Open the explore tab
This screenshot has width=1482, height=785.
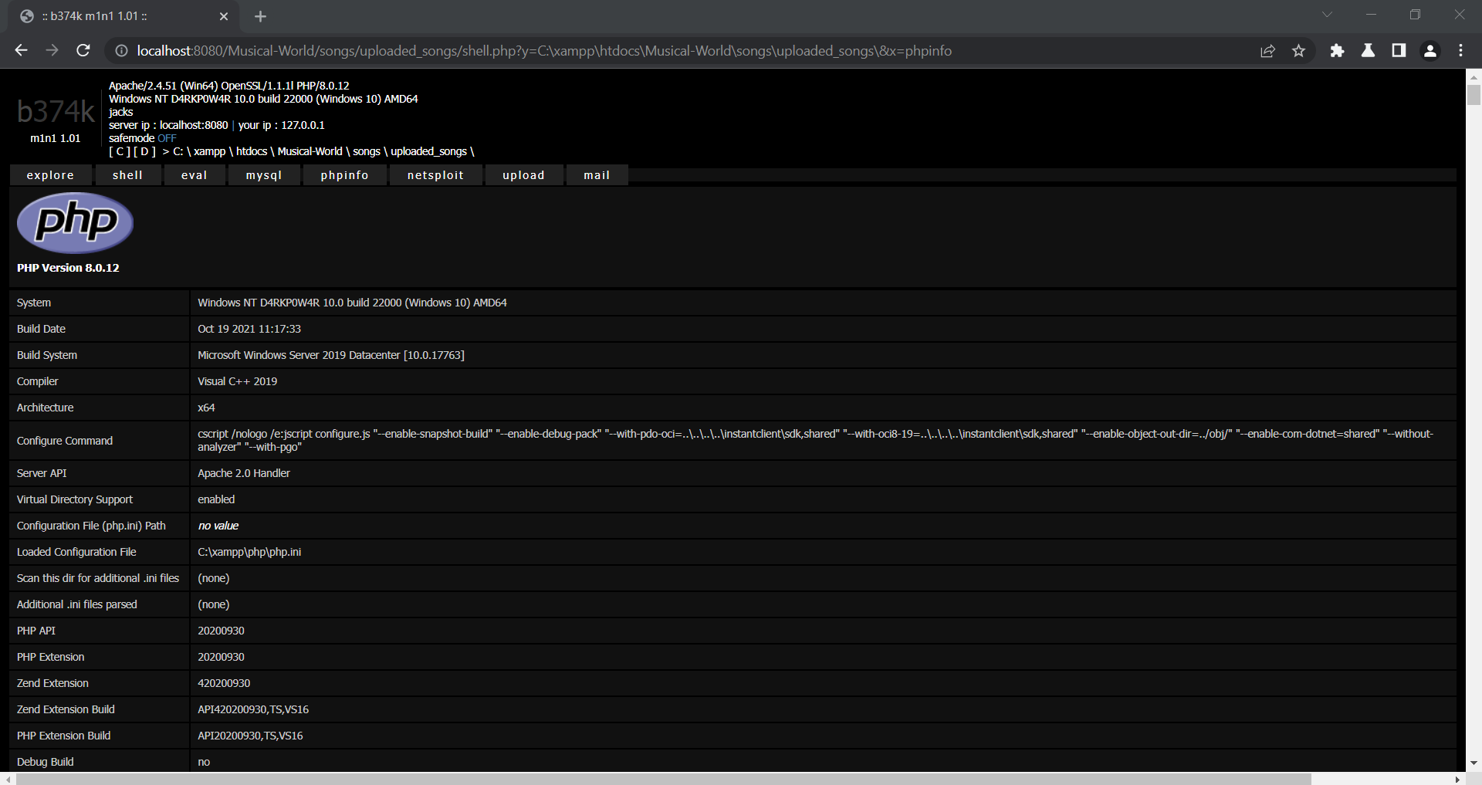(x=50, y=175)
